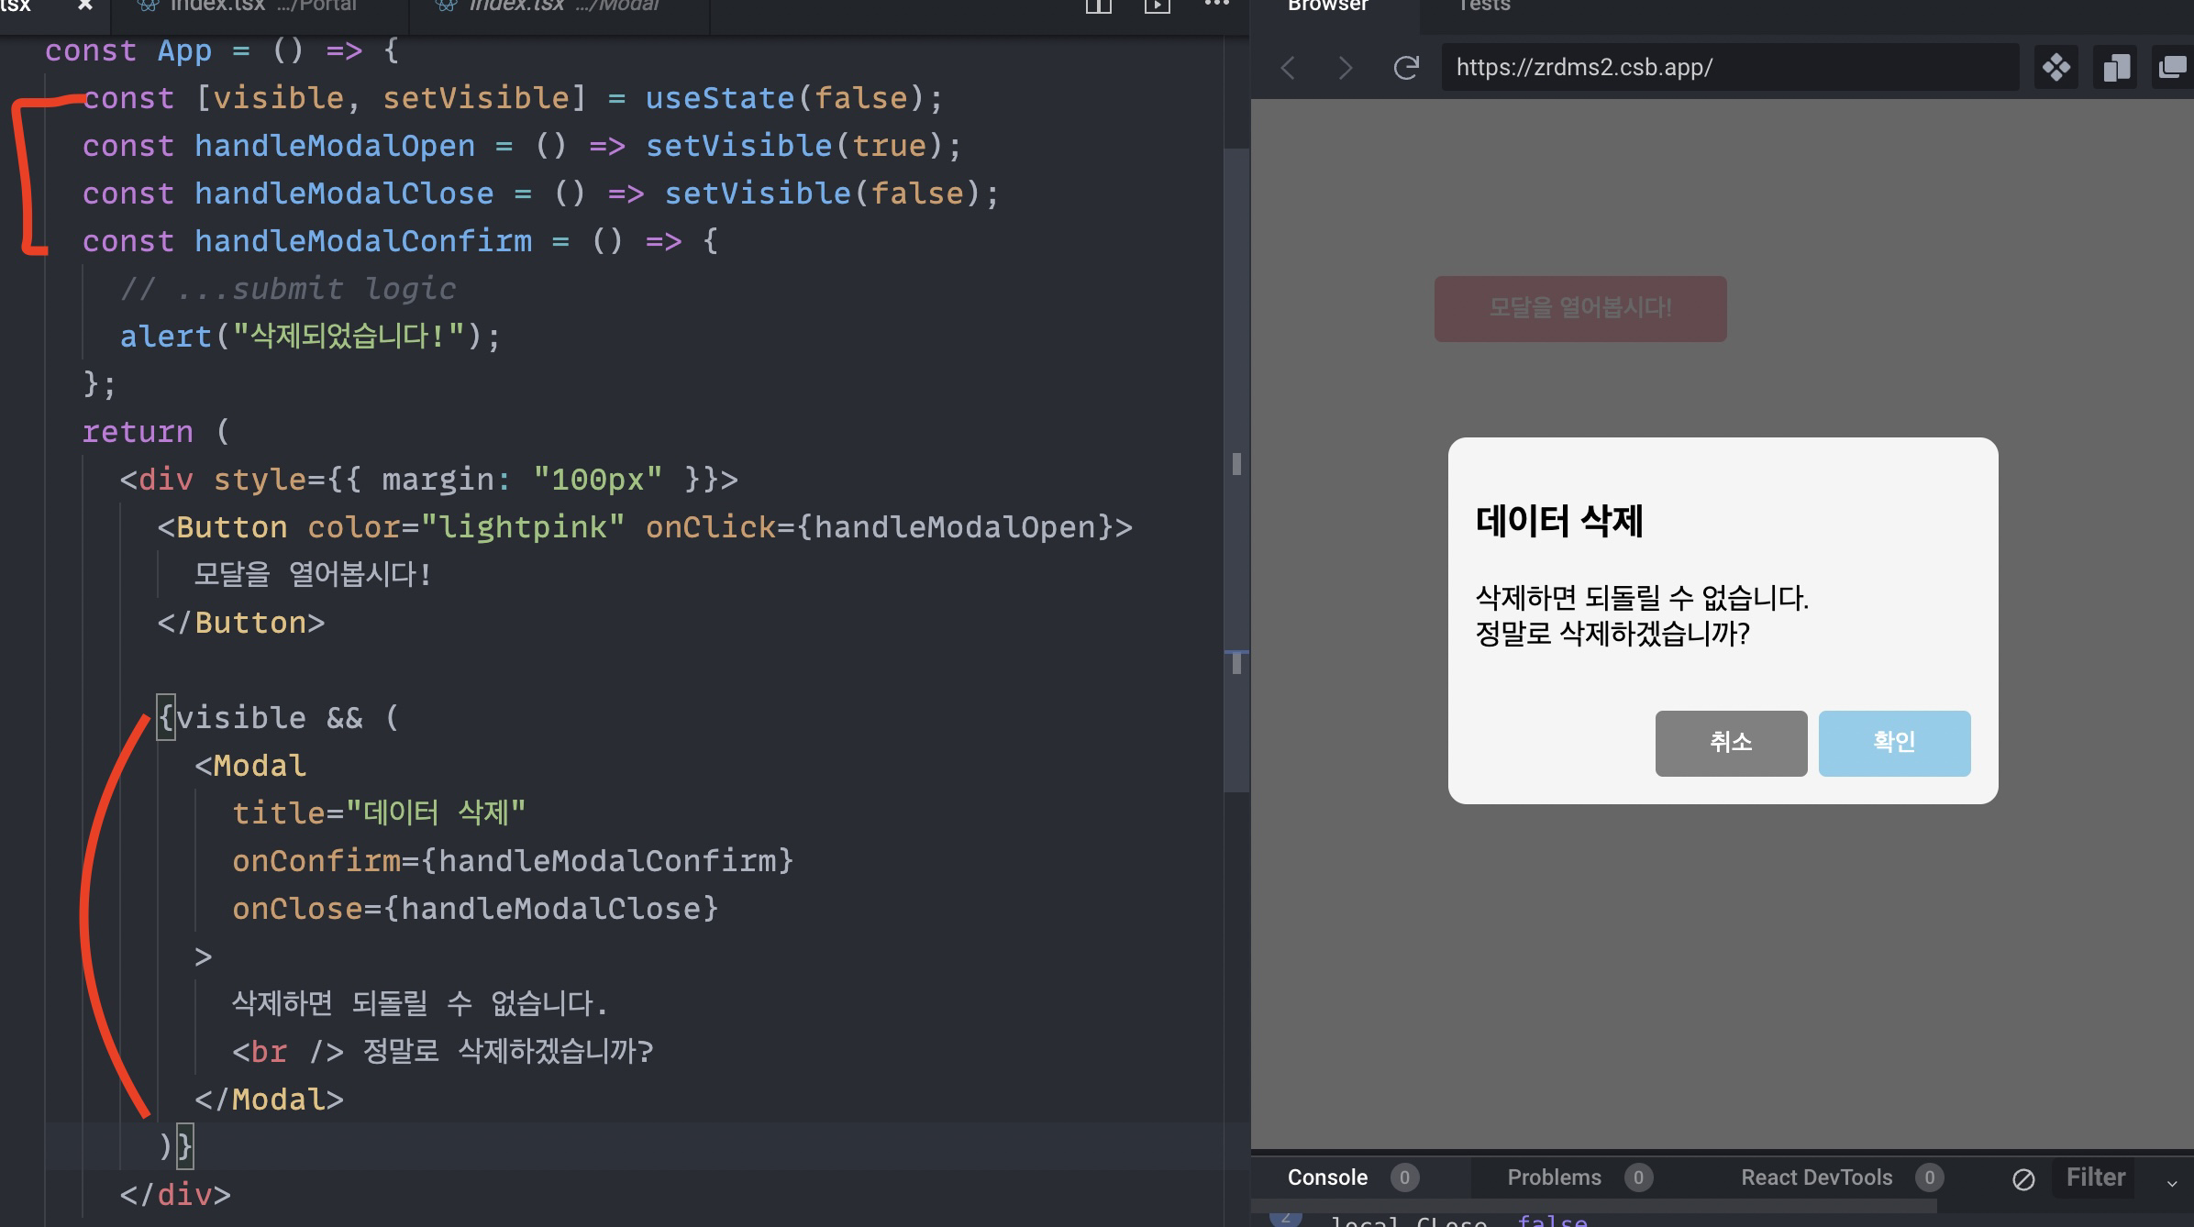Click the split editor icon
Screen dimensions: 2194x1227
(x=1098, y=6)
